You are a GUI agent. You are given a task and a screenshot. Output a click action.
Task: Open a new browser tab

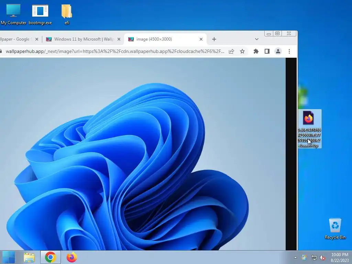coord(214,39)
